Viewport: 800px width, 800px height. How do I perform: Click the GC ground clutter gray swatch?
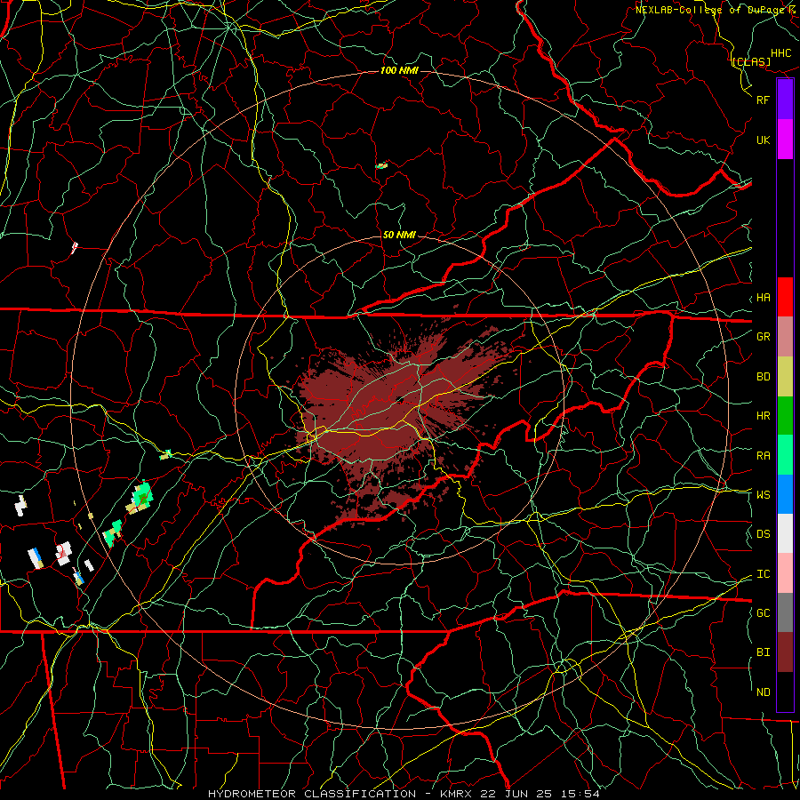coord(785,612)
